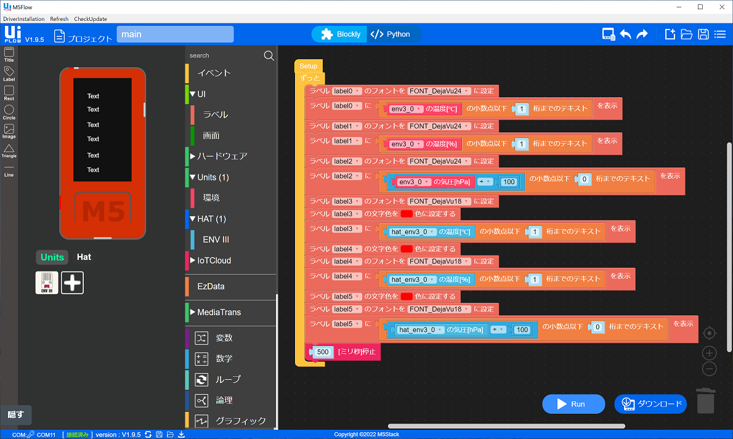Open a project with folder icon

tap(686, 34)
